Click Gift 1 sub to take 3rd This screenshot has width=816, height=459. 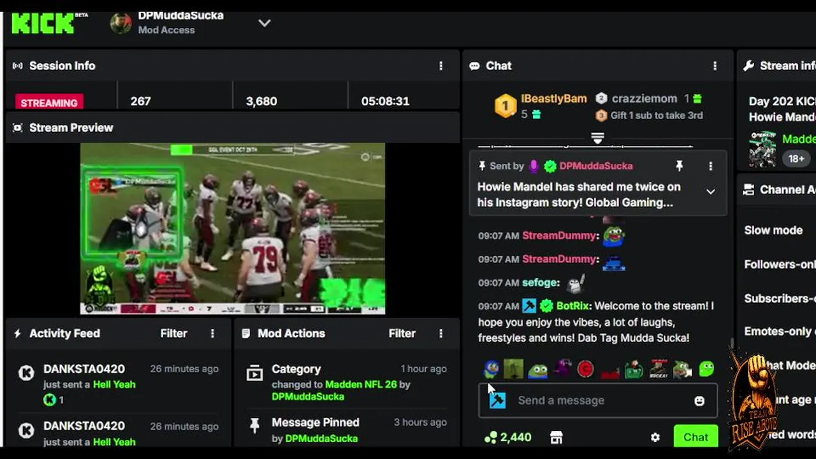tap(657, 115)
